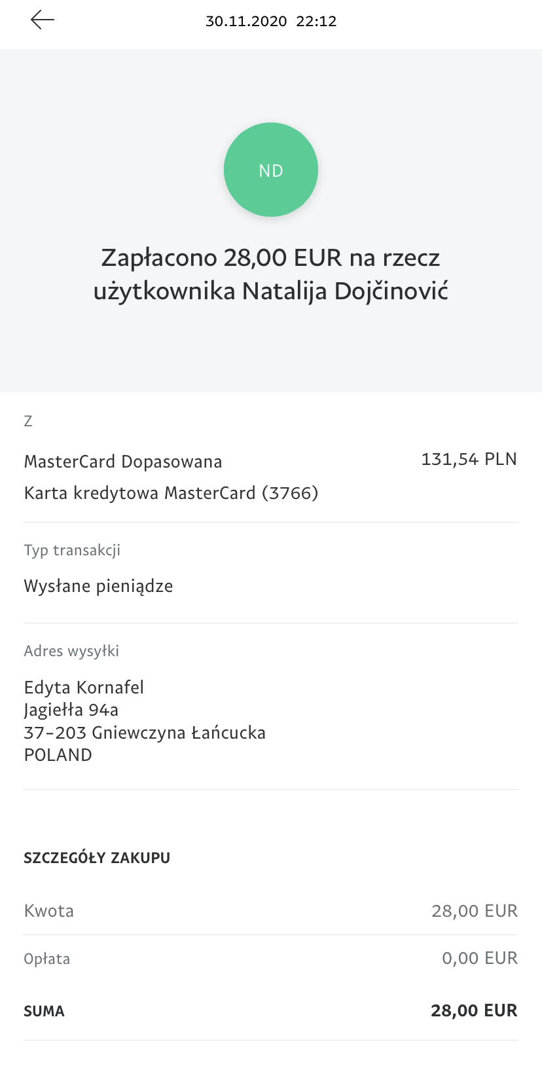Tap the name Edyta Kornafel

(84, 687)
